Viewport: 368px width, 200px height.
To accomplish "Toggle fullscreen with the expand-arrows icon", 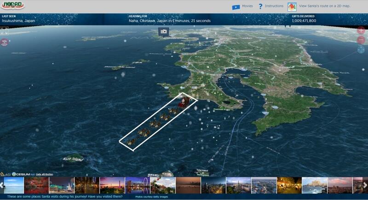I will (x=4, y=31).
